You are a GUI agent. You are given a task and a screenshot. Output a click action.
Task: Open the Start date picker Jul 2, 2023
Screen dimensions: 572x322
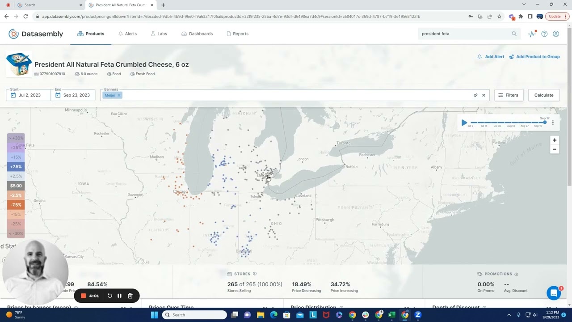28,95
